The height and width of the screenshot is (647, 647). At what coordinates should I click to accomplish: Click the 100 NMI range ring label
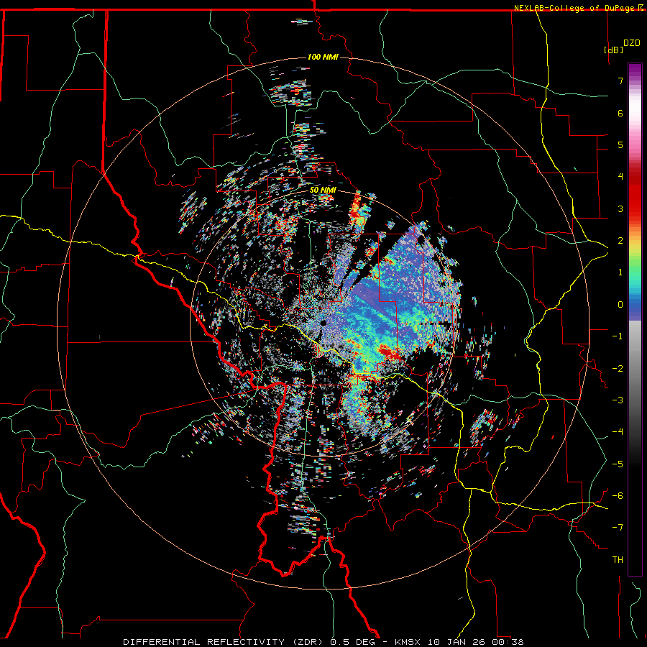[323, 57]
